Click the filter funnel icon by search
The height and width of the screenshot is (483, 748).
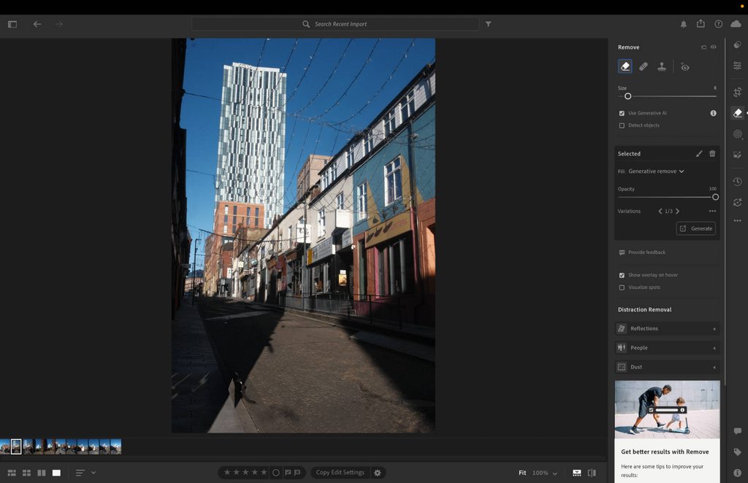[x=489, y=24]
